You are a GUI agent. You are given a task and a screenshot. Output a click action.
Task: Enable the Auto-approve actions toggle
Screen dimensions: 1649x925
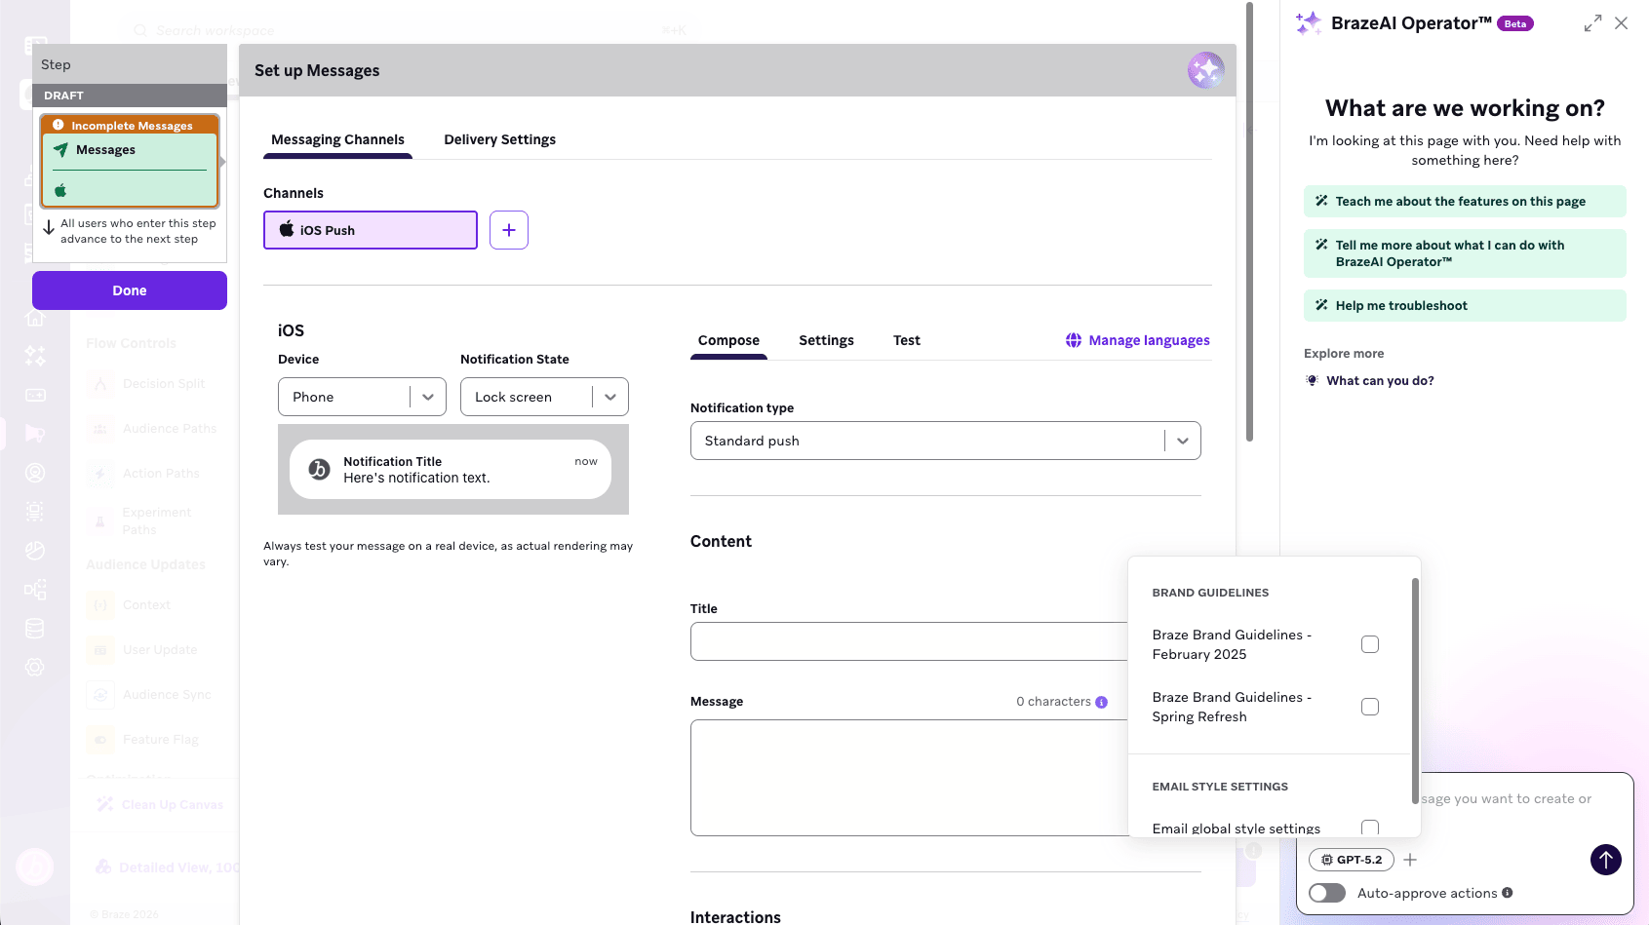pyautogui.click(x=1327, y=893)
